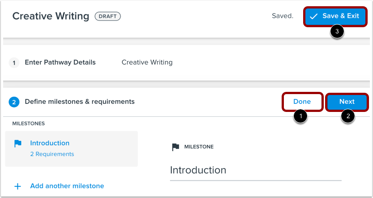Click the plus icon to add milestone
Viewport: 373px width, 198px height.
(18, 186)
